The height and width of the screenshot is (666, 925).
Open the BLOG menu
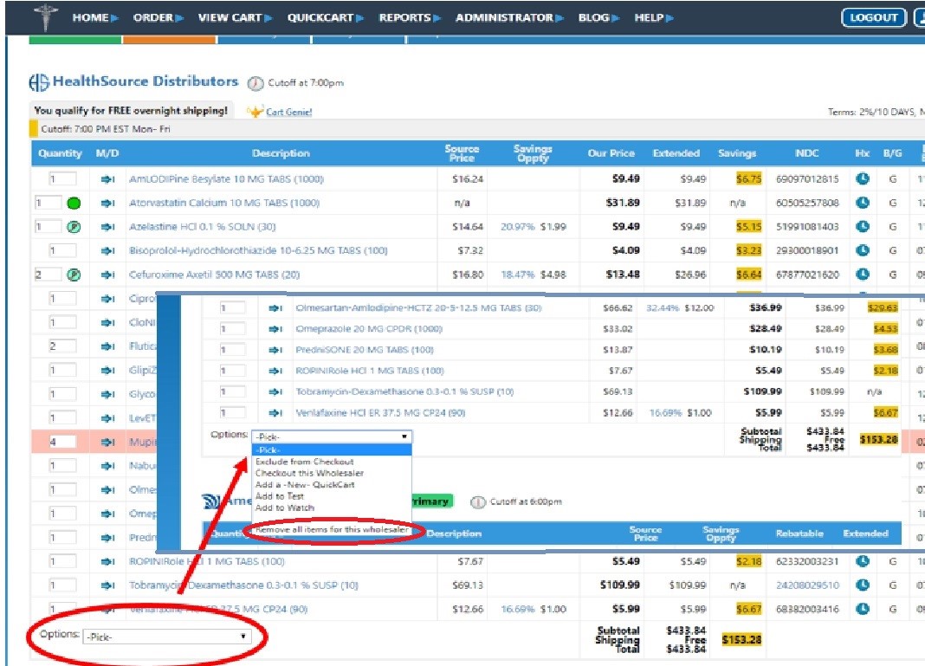598,17
